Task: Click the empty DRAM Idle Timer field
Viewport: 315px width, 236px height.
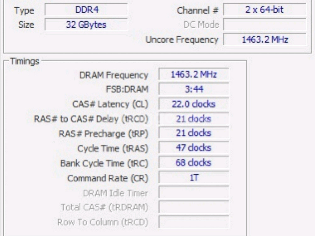Action: coord(194,193)
